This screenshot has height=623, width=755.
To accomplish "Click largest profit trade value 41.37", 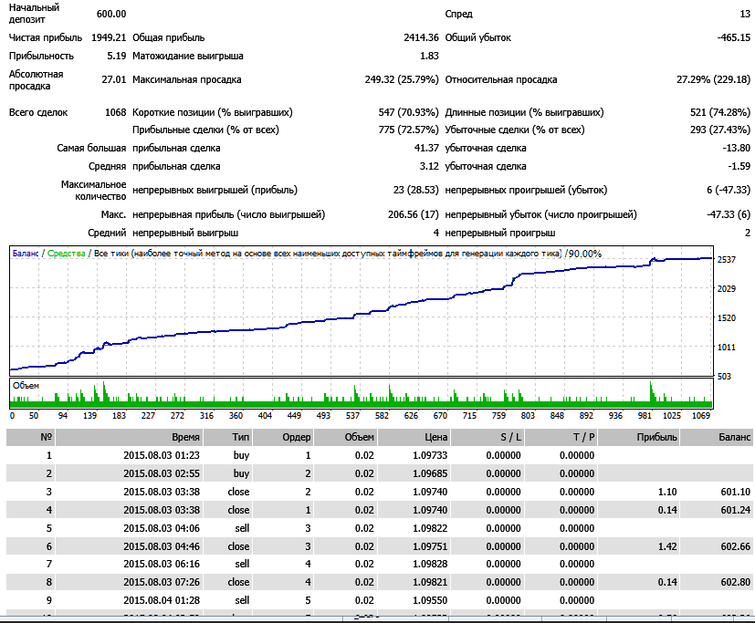I will (426, 148).
